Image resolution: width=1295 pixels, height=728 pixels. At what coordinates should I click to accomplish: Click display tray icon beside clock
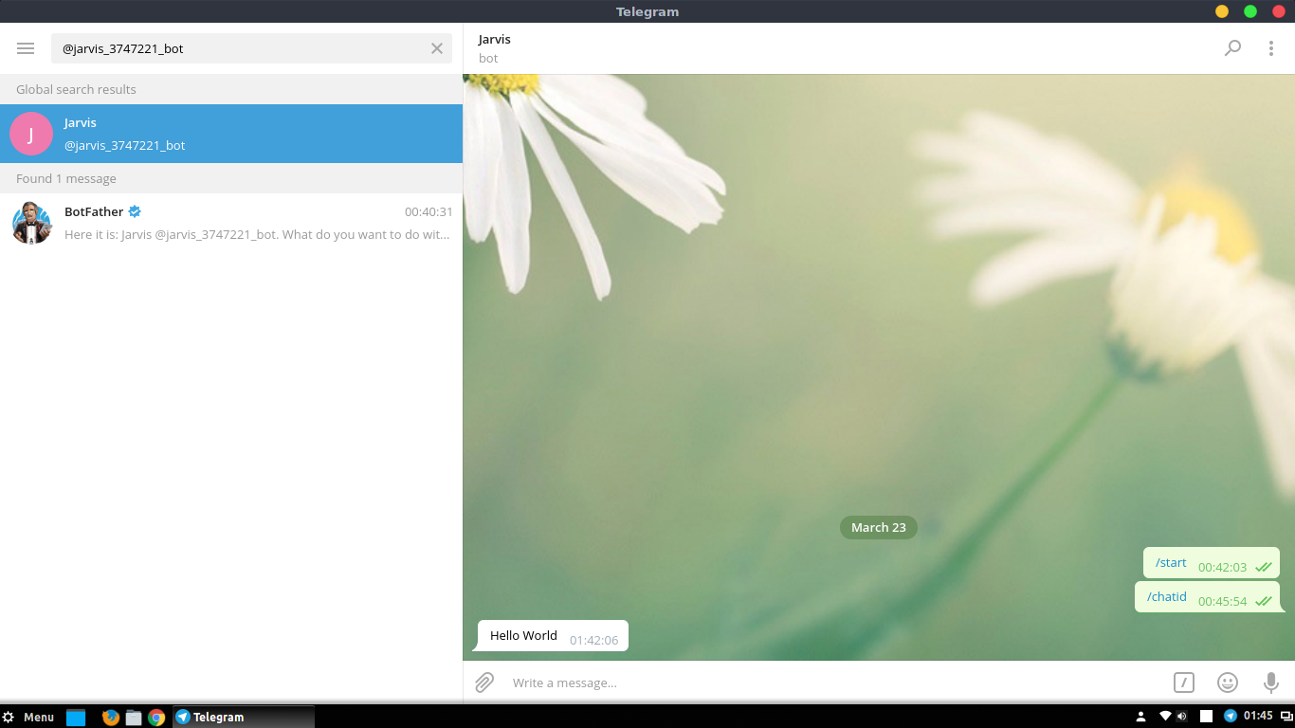(x=1286, y=716)
